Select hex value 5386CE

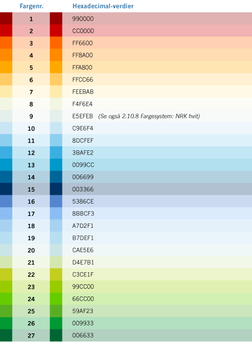(83, 201)
